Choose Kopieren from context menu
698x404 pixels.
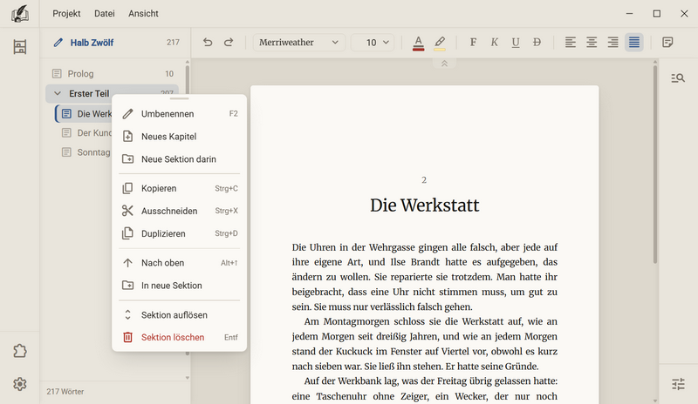180,188
